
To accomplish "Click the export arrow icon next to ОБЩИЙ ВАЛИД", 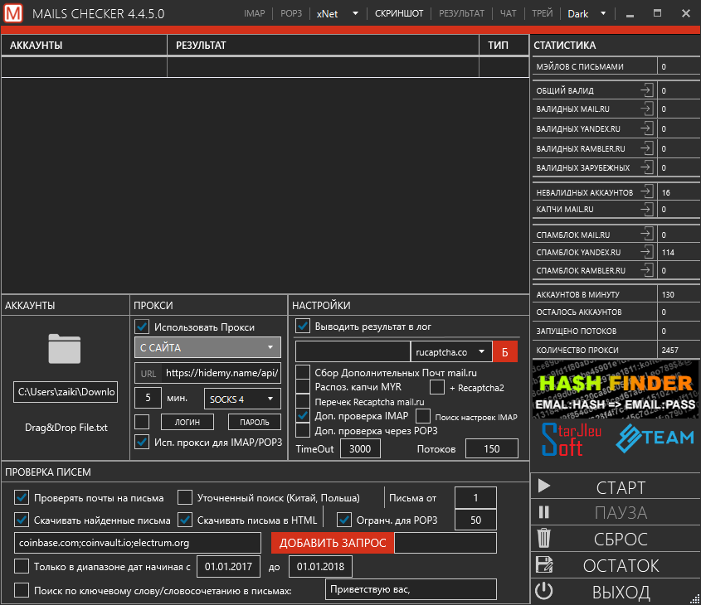I will pyautogui.click(x=646, y=90).
